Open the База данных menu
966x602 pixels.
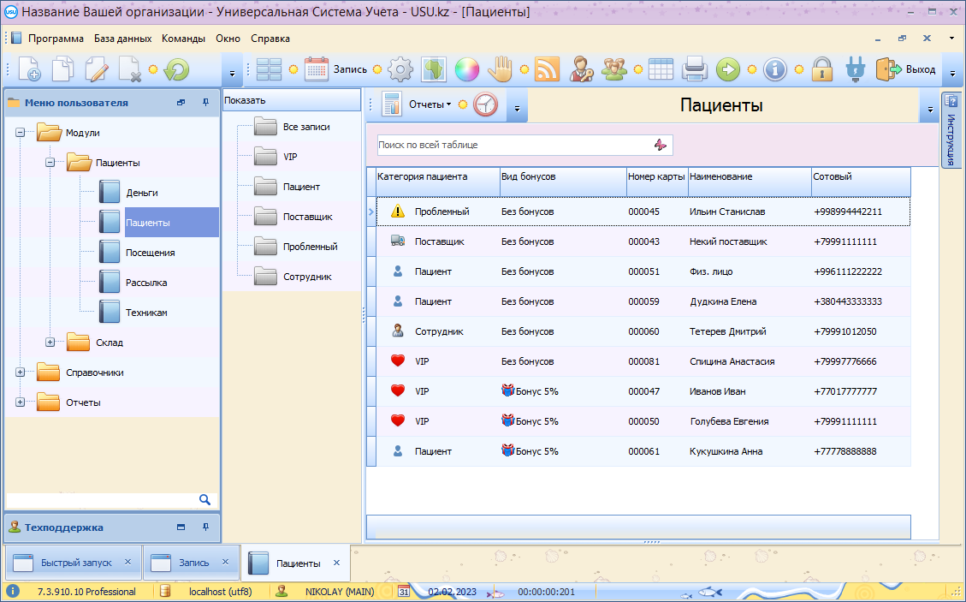[x=122, y=39]
